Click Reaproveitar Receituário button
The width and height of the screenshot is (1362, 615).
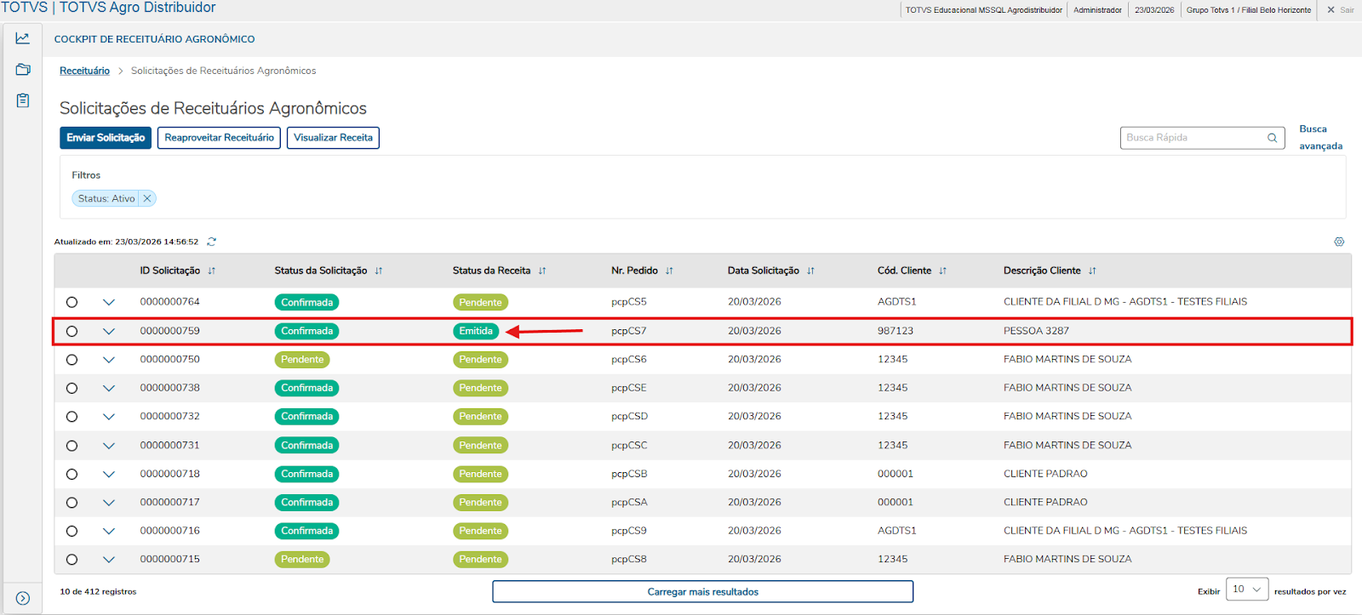pyautogui.click(x=219, y=138)
